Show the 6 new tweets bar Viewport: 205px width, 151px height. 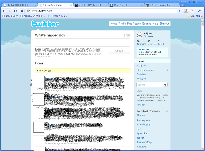[82, 71]
